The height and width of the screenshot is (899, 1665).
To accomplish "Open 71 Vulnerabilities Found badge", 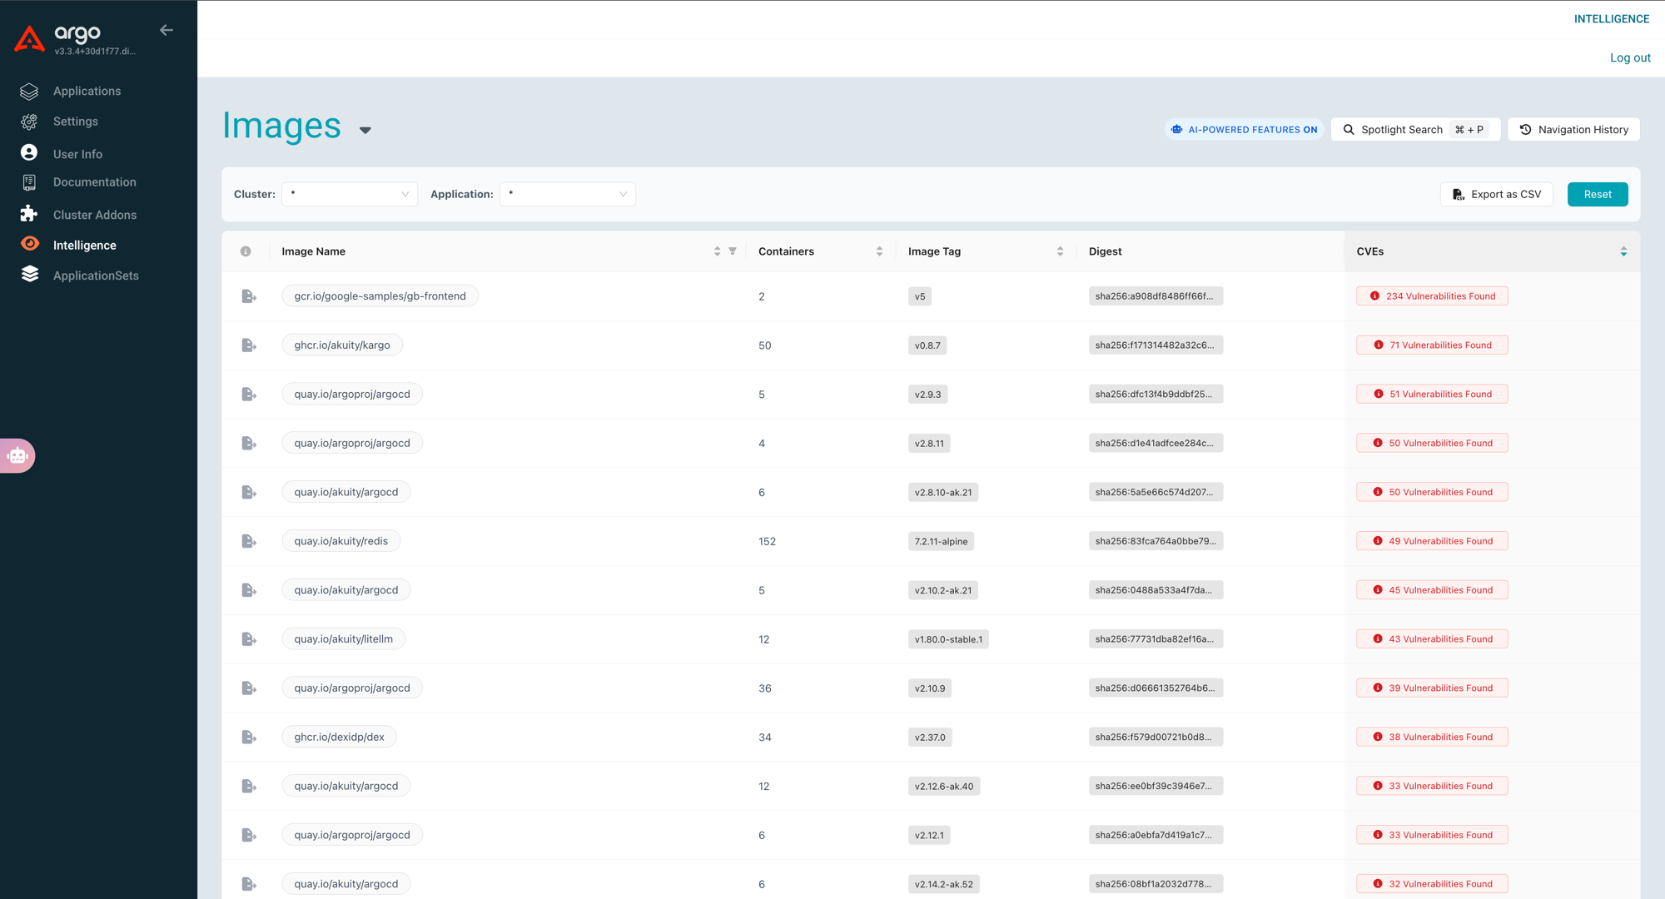I will point(1432,345).
